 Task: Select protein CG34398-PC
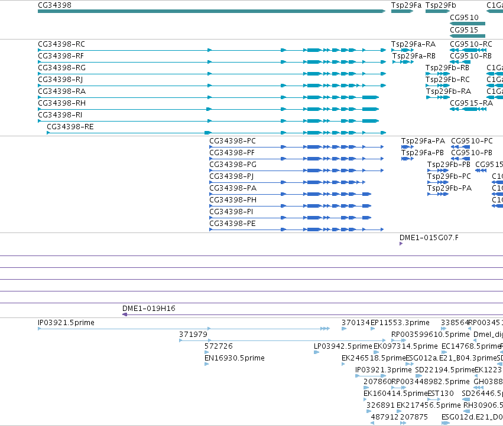pos(296,147)
